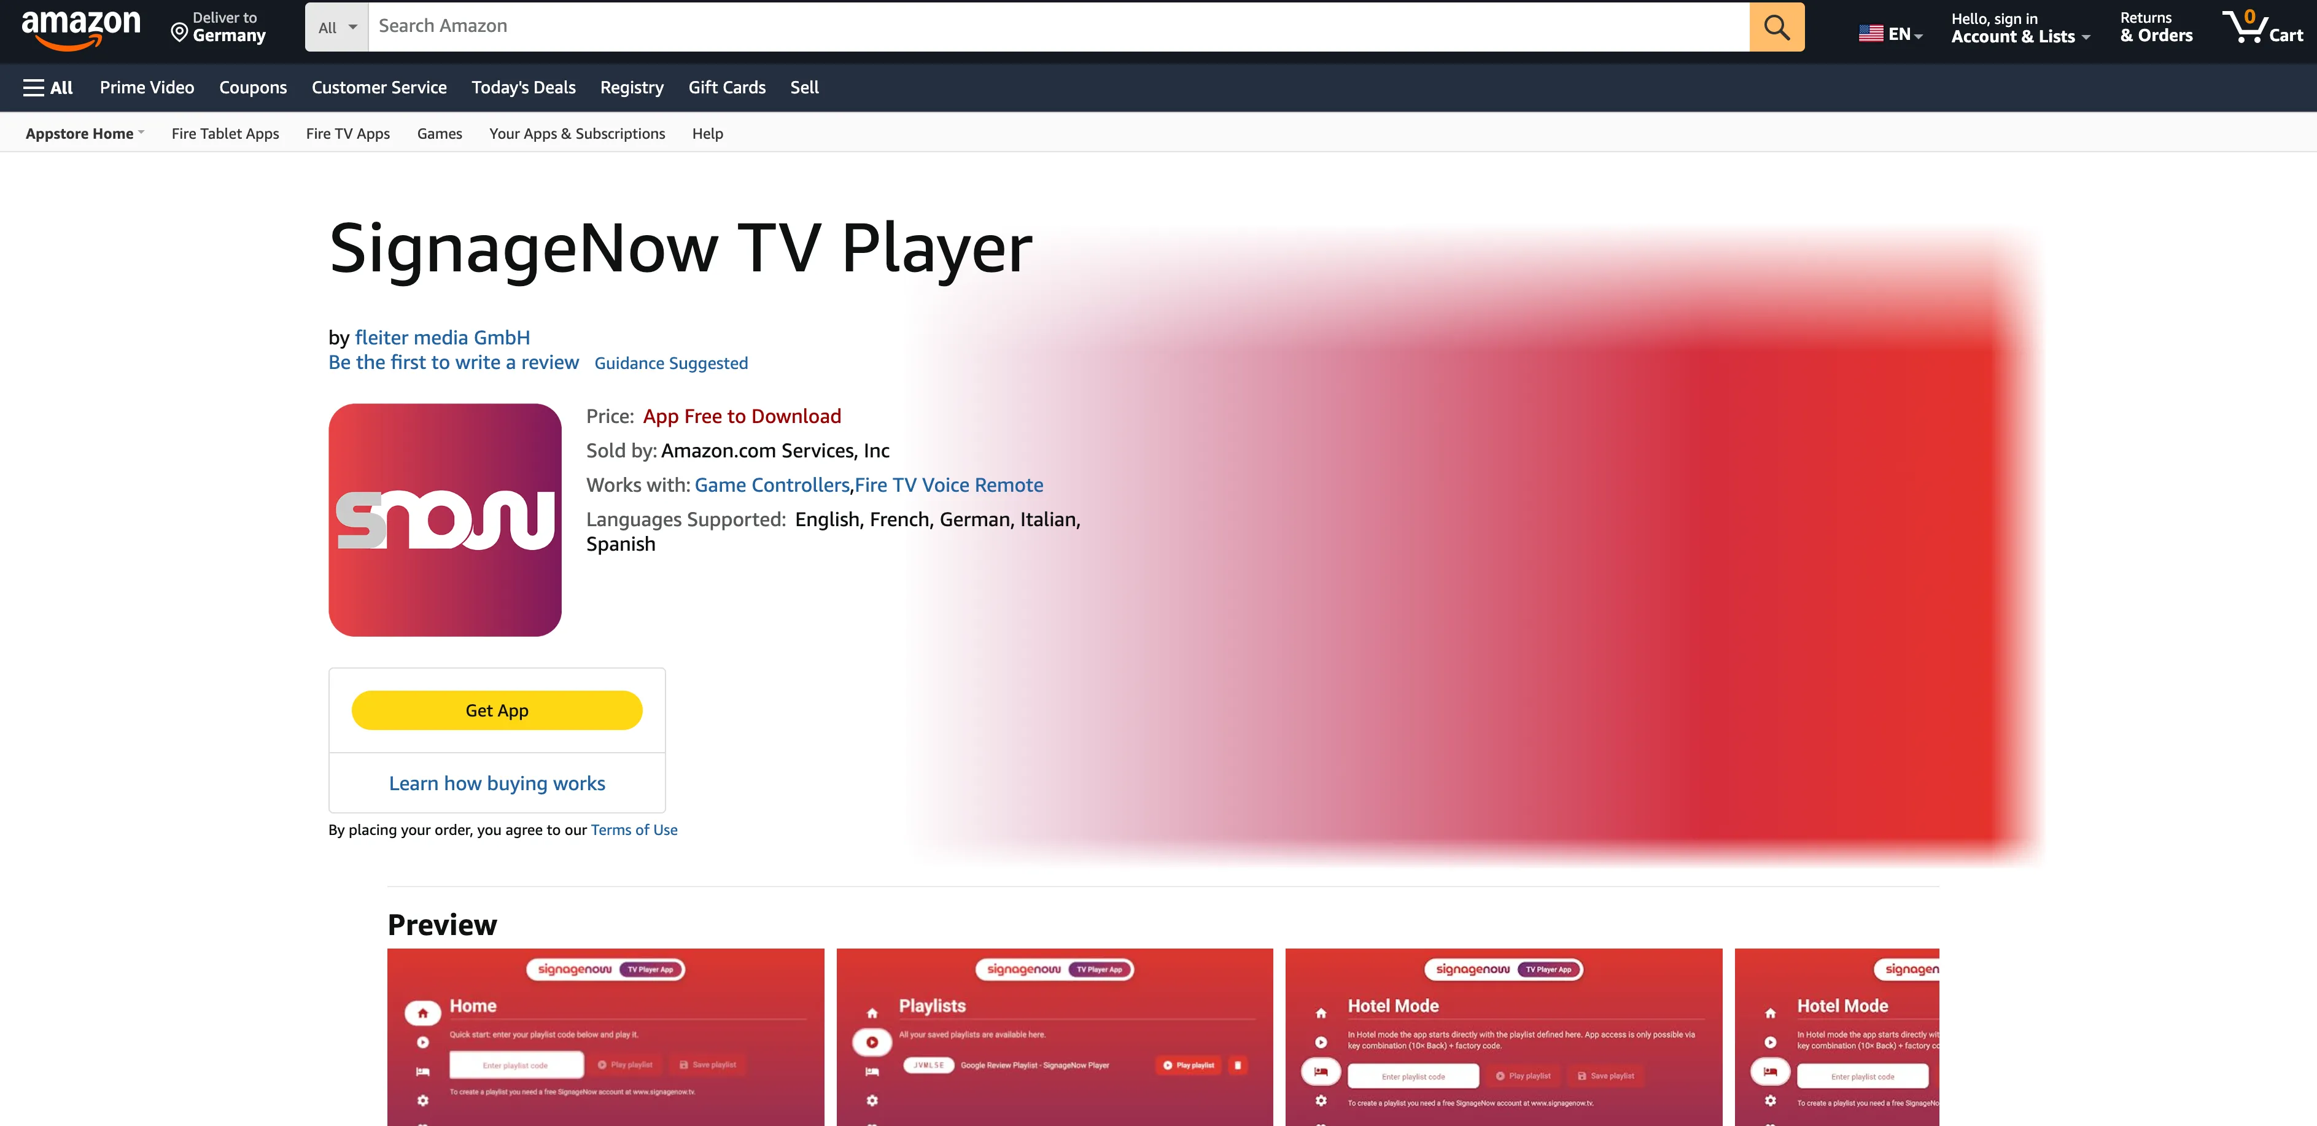The width and height of the screenshot is (2317, 1126).
Task: Open the hamburger All menu
Action: tap(48, 87)
